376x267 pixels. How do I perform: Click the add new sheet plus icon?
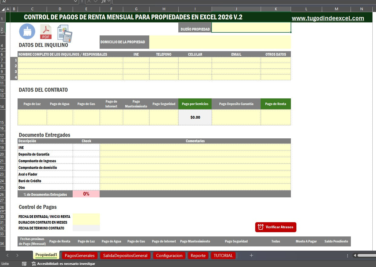251,255
